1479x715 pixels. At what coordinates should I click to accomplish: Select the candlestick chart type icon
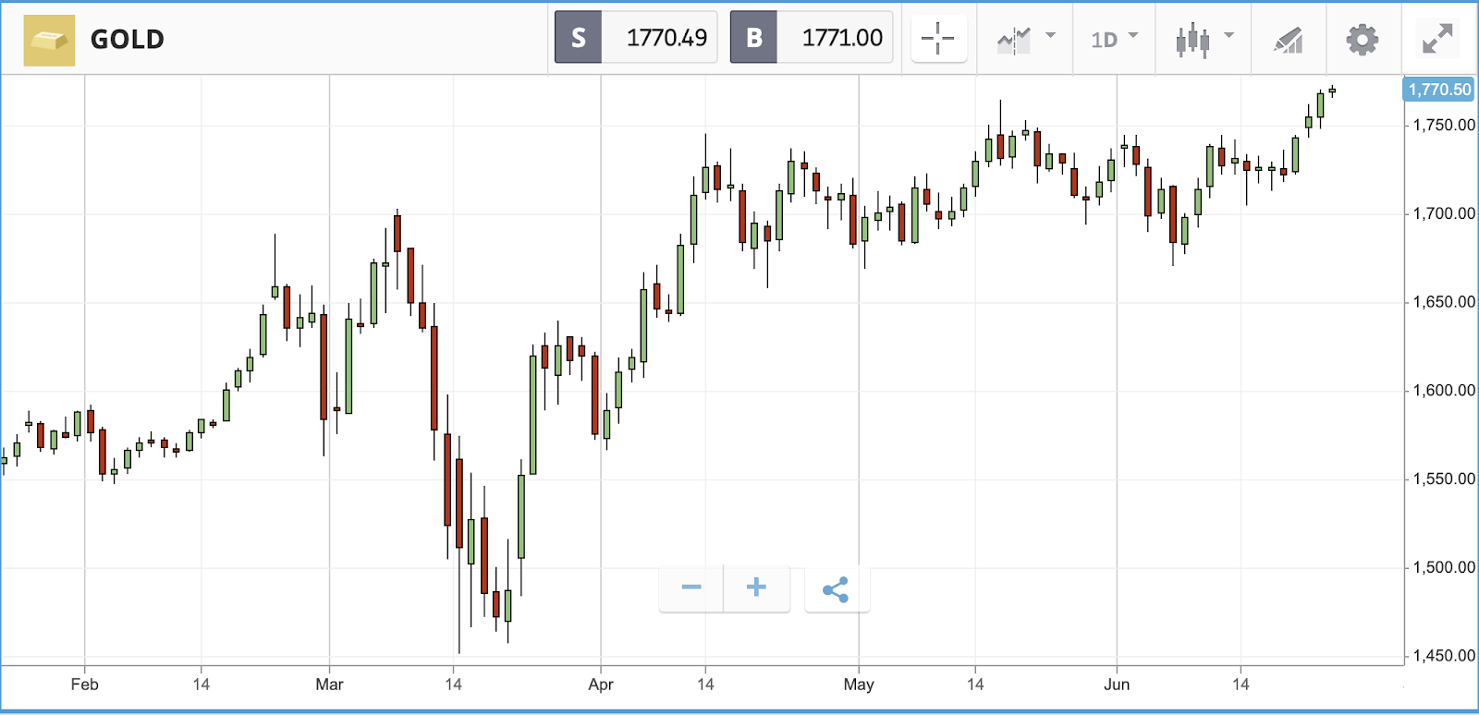point(1192,40)
